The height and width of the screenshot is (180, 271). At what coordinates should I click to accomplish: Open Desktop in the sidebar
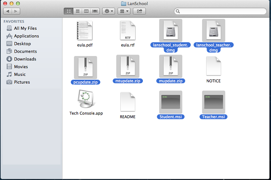[x=22, y=43]
